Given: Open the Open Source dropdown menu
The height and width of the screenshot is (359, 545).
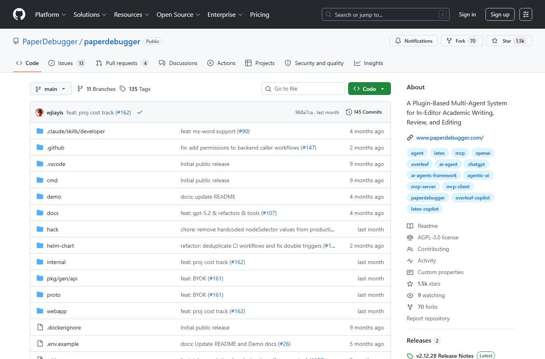Looking at the screenshot, I should tap(178, 14).
